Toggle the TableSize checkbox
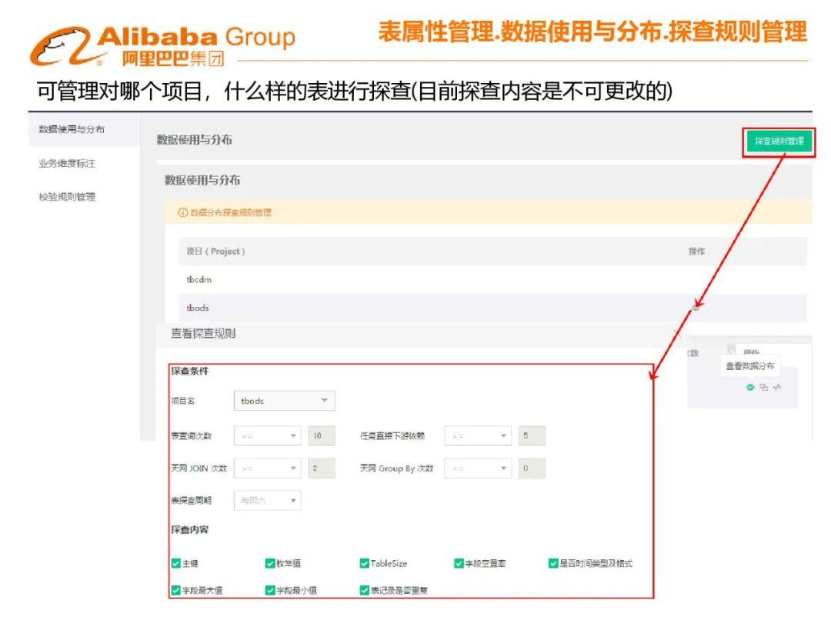Screen dimensions: 831x623 click(x=364, y=563)
